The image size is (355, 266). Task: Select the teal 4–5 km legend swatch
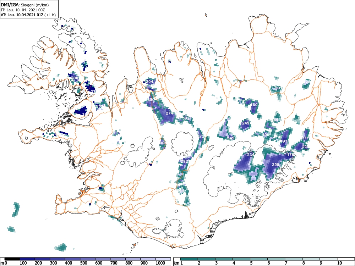point(241,259)
